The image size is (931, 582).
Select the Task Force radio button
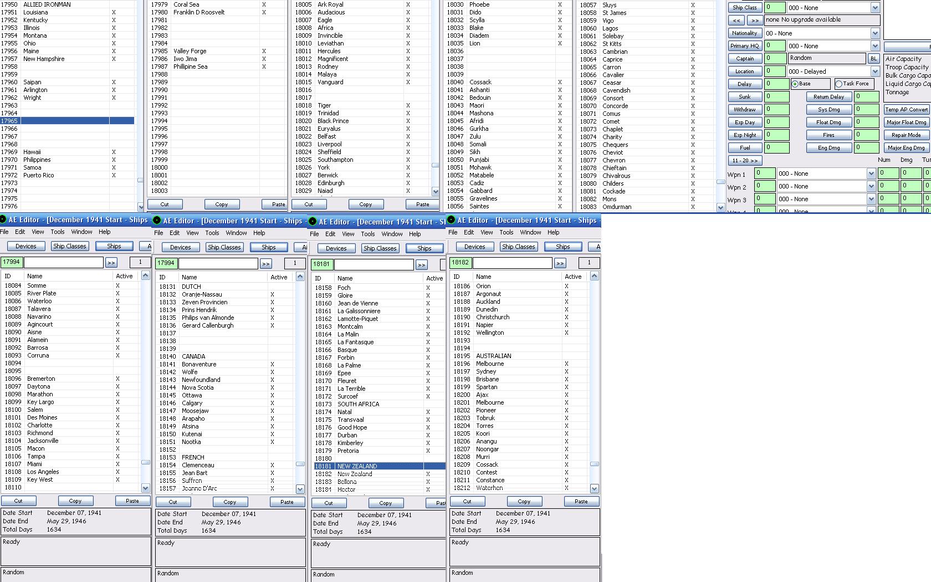tap(838, 84)
